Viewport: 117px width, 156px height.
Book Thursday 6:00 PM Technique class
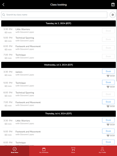pos(108,142)
